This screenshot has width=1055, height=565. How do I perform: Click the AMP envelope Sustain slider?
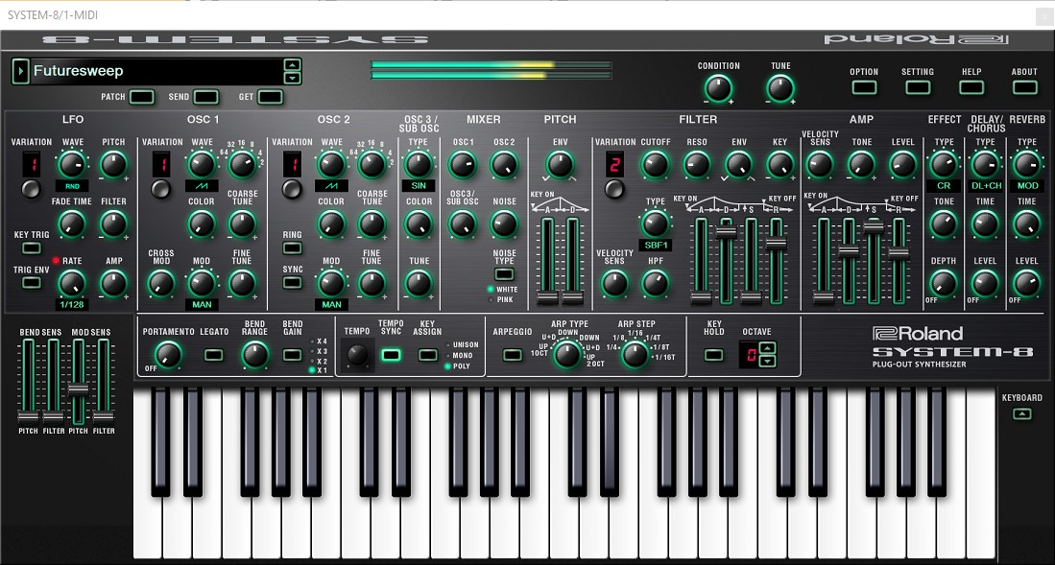click(x=873, y=228)
